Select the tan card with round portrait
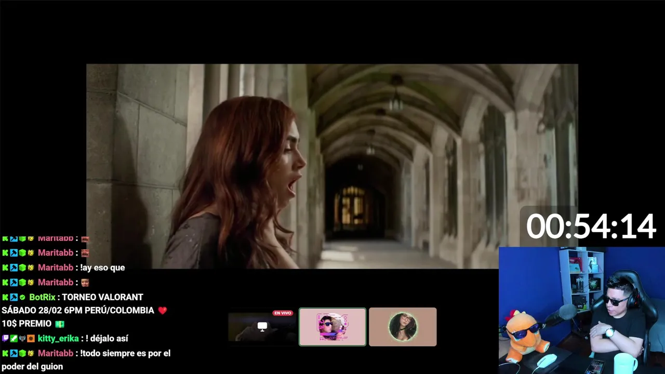The image size is (665, 374). pyautogui.click(x=403, y=327)
